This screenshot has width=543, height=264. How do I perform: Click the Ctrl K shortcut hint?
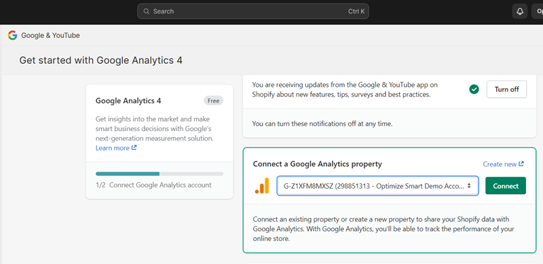click(x=356, y=12)
